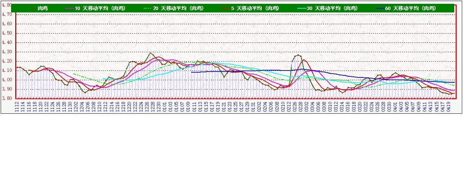
Task: Click the magenta line marker for 10-day average
Action: click(69, 8)
